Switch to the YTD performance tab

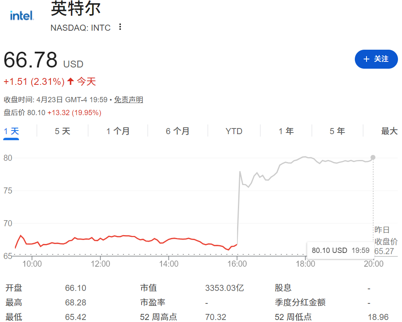234,131
